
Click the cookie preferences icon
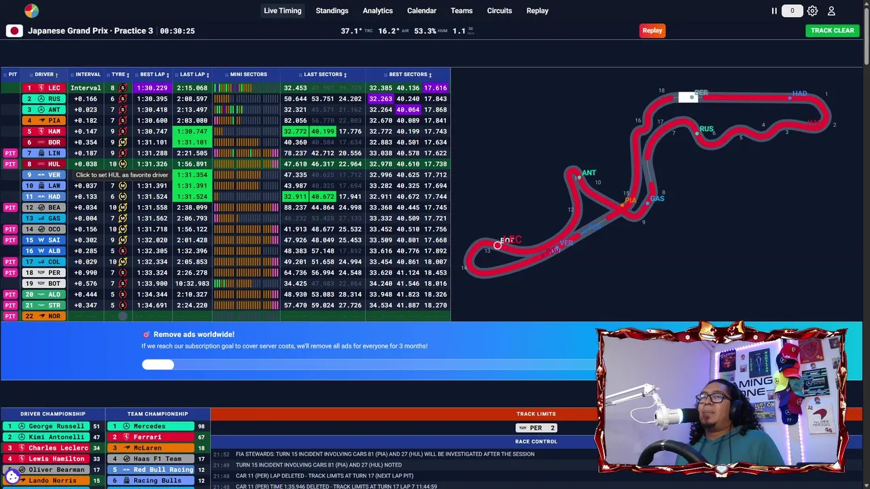point(12,477)
